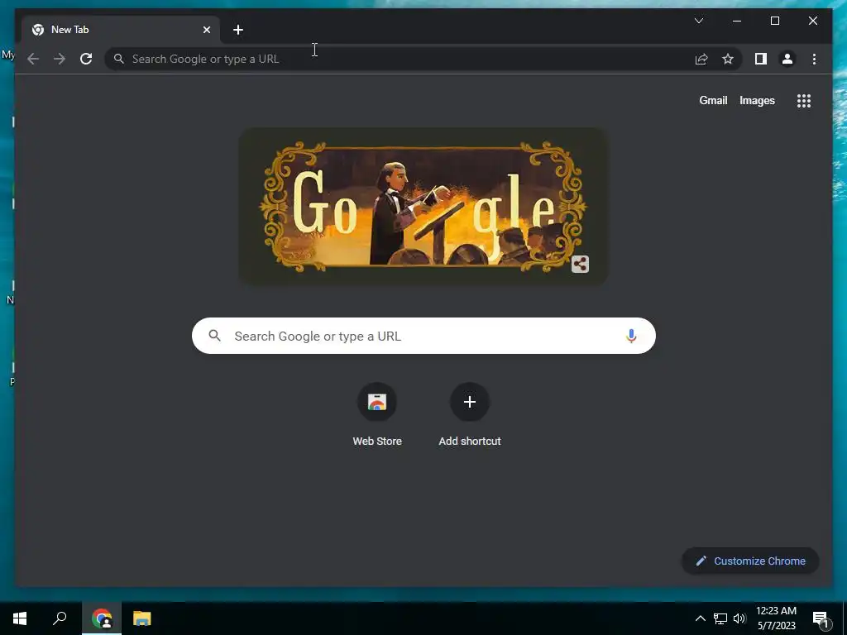
Task: Open the volume control tray icon
Action: (x=739, y=618)
